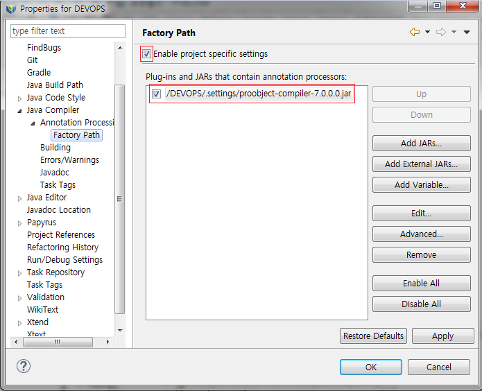
Task: Expand the Xtend node
Action: pos(19,323)
